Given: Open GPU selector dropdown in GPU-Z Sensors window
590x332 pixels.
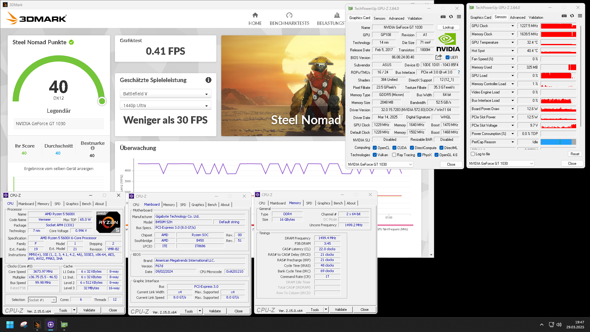Looking at the screenshot, I should (x=501, y=164).
